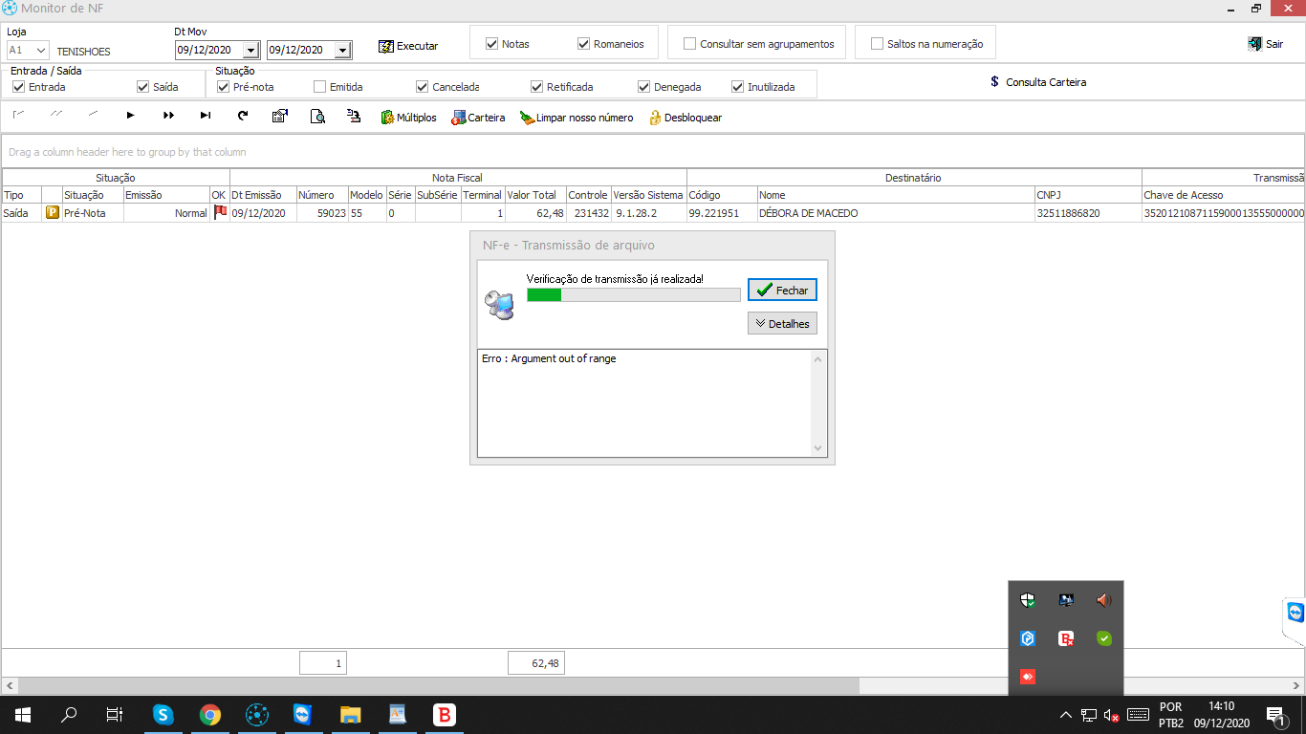Open Google Chrome from the taskbar
Image resolution: width=1306 pixels, height=734 pixels.
(x=210, y=715)
